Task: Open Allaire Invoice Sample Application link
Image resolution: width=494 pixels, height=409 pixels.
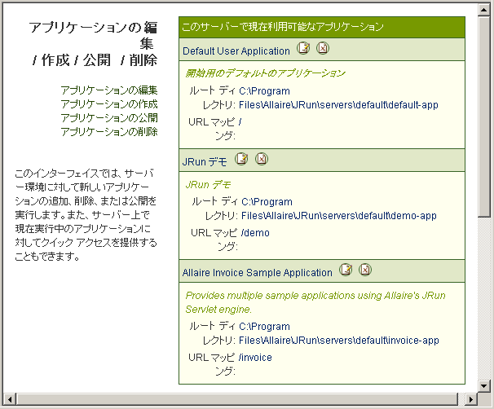Action: (x=257, y=273)
